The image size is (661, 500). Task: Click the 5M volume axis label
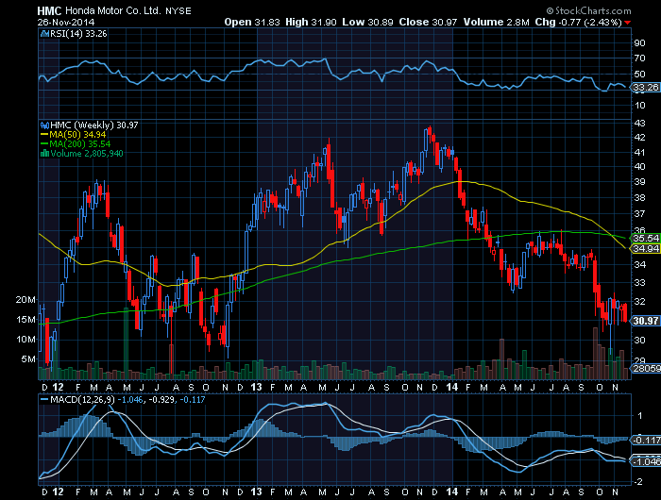click(28, 359)
